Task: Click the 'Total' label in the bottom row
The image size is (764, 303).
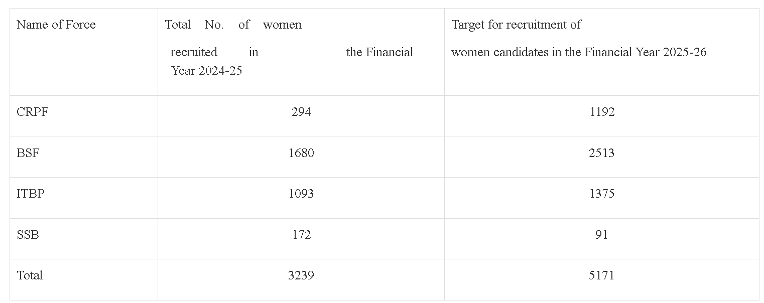Action: (30, 275)
